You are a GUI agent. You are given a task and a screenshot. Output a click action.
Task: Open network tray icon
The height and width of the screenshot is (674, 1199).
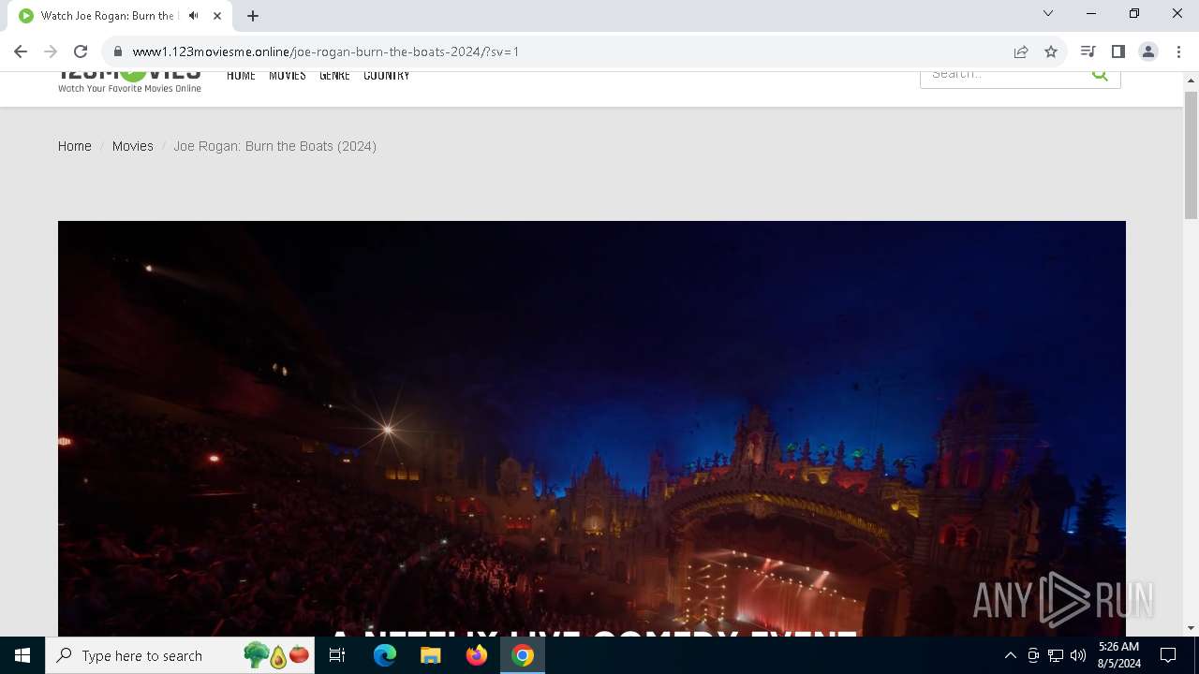tap(1056, 655)
